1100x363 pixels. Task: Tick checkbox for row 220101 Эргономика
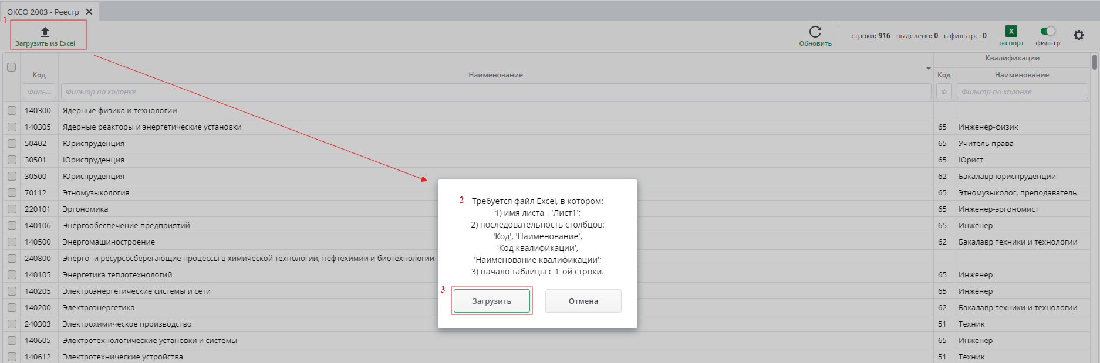pos(12,209)
